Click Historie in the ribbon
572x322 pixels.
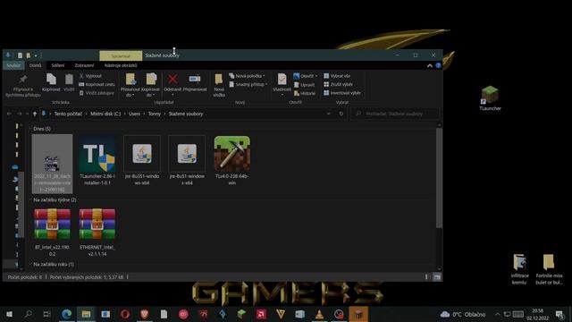click(305, 93)
